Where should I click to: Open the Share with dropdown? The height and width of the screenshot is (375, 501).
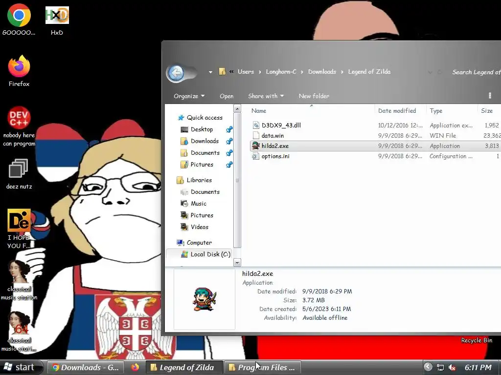(266, 96)
